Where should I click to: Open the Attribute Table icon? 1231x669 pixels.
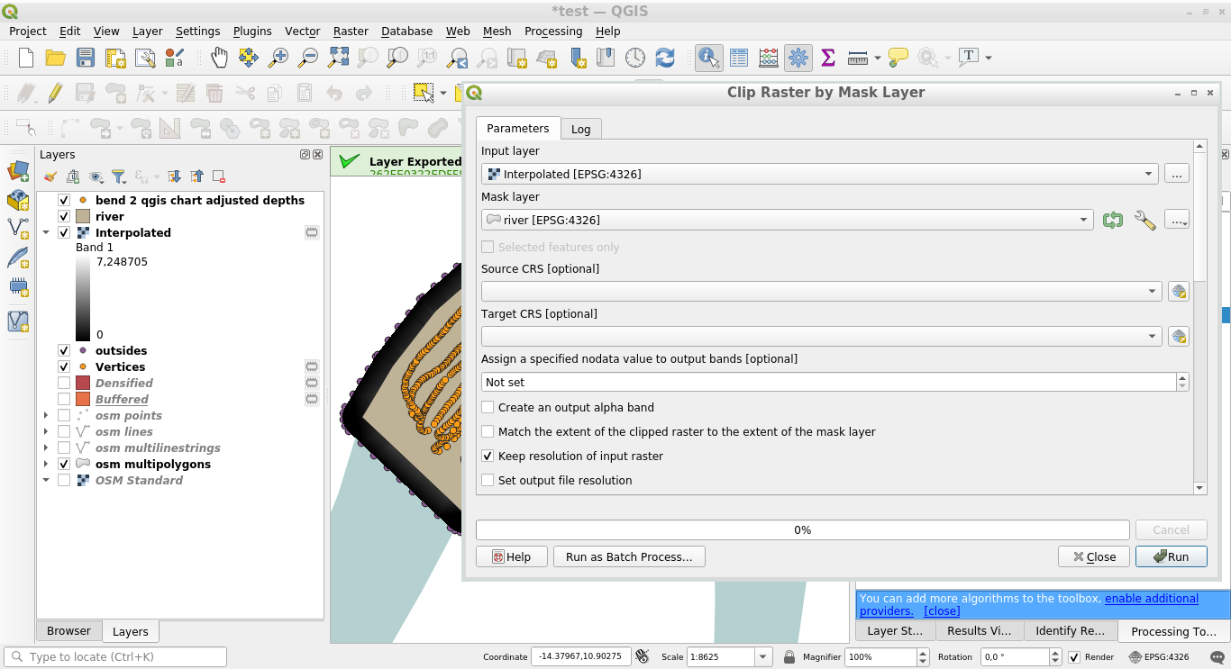pos(739,58)
